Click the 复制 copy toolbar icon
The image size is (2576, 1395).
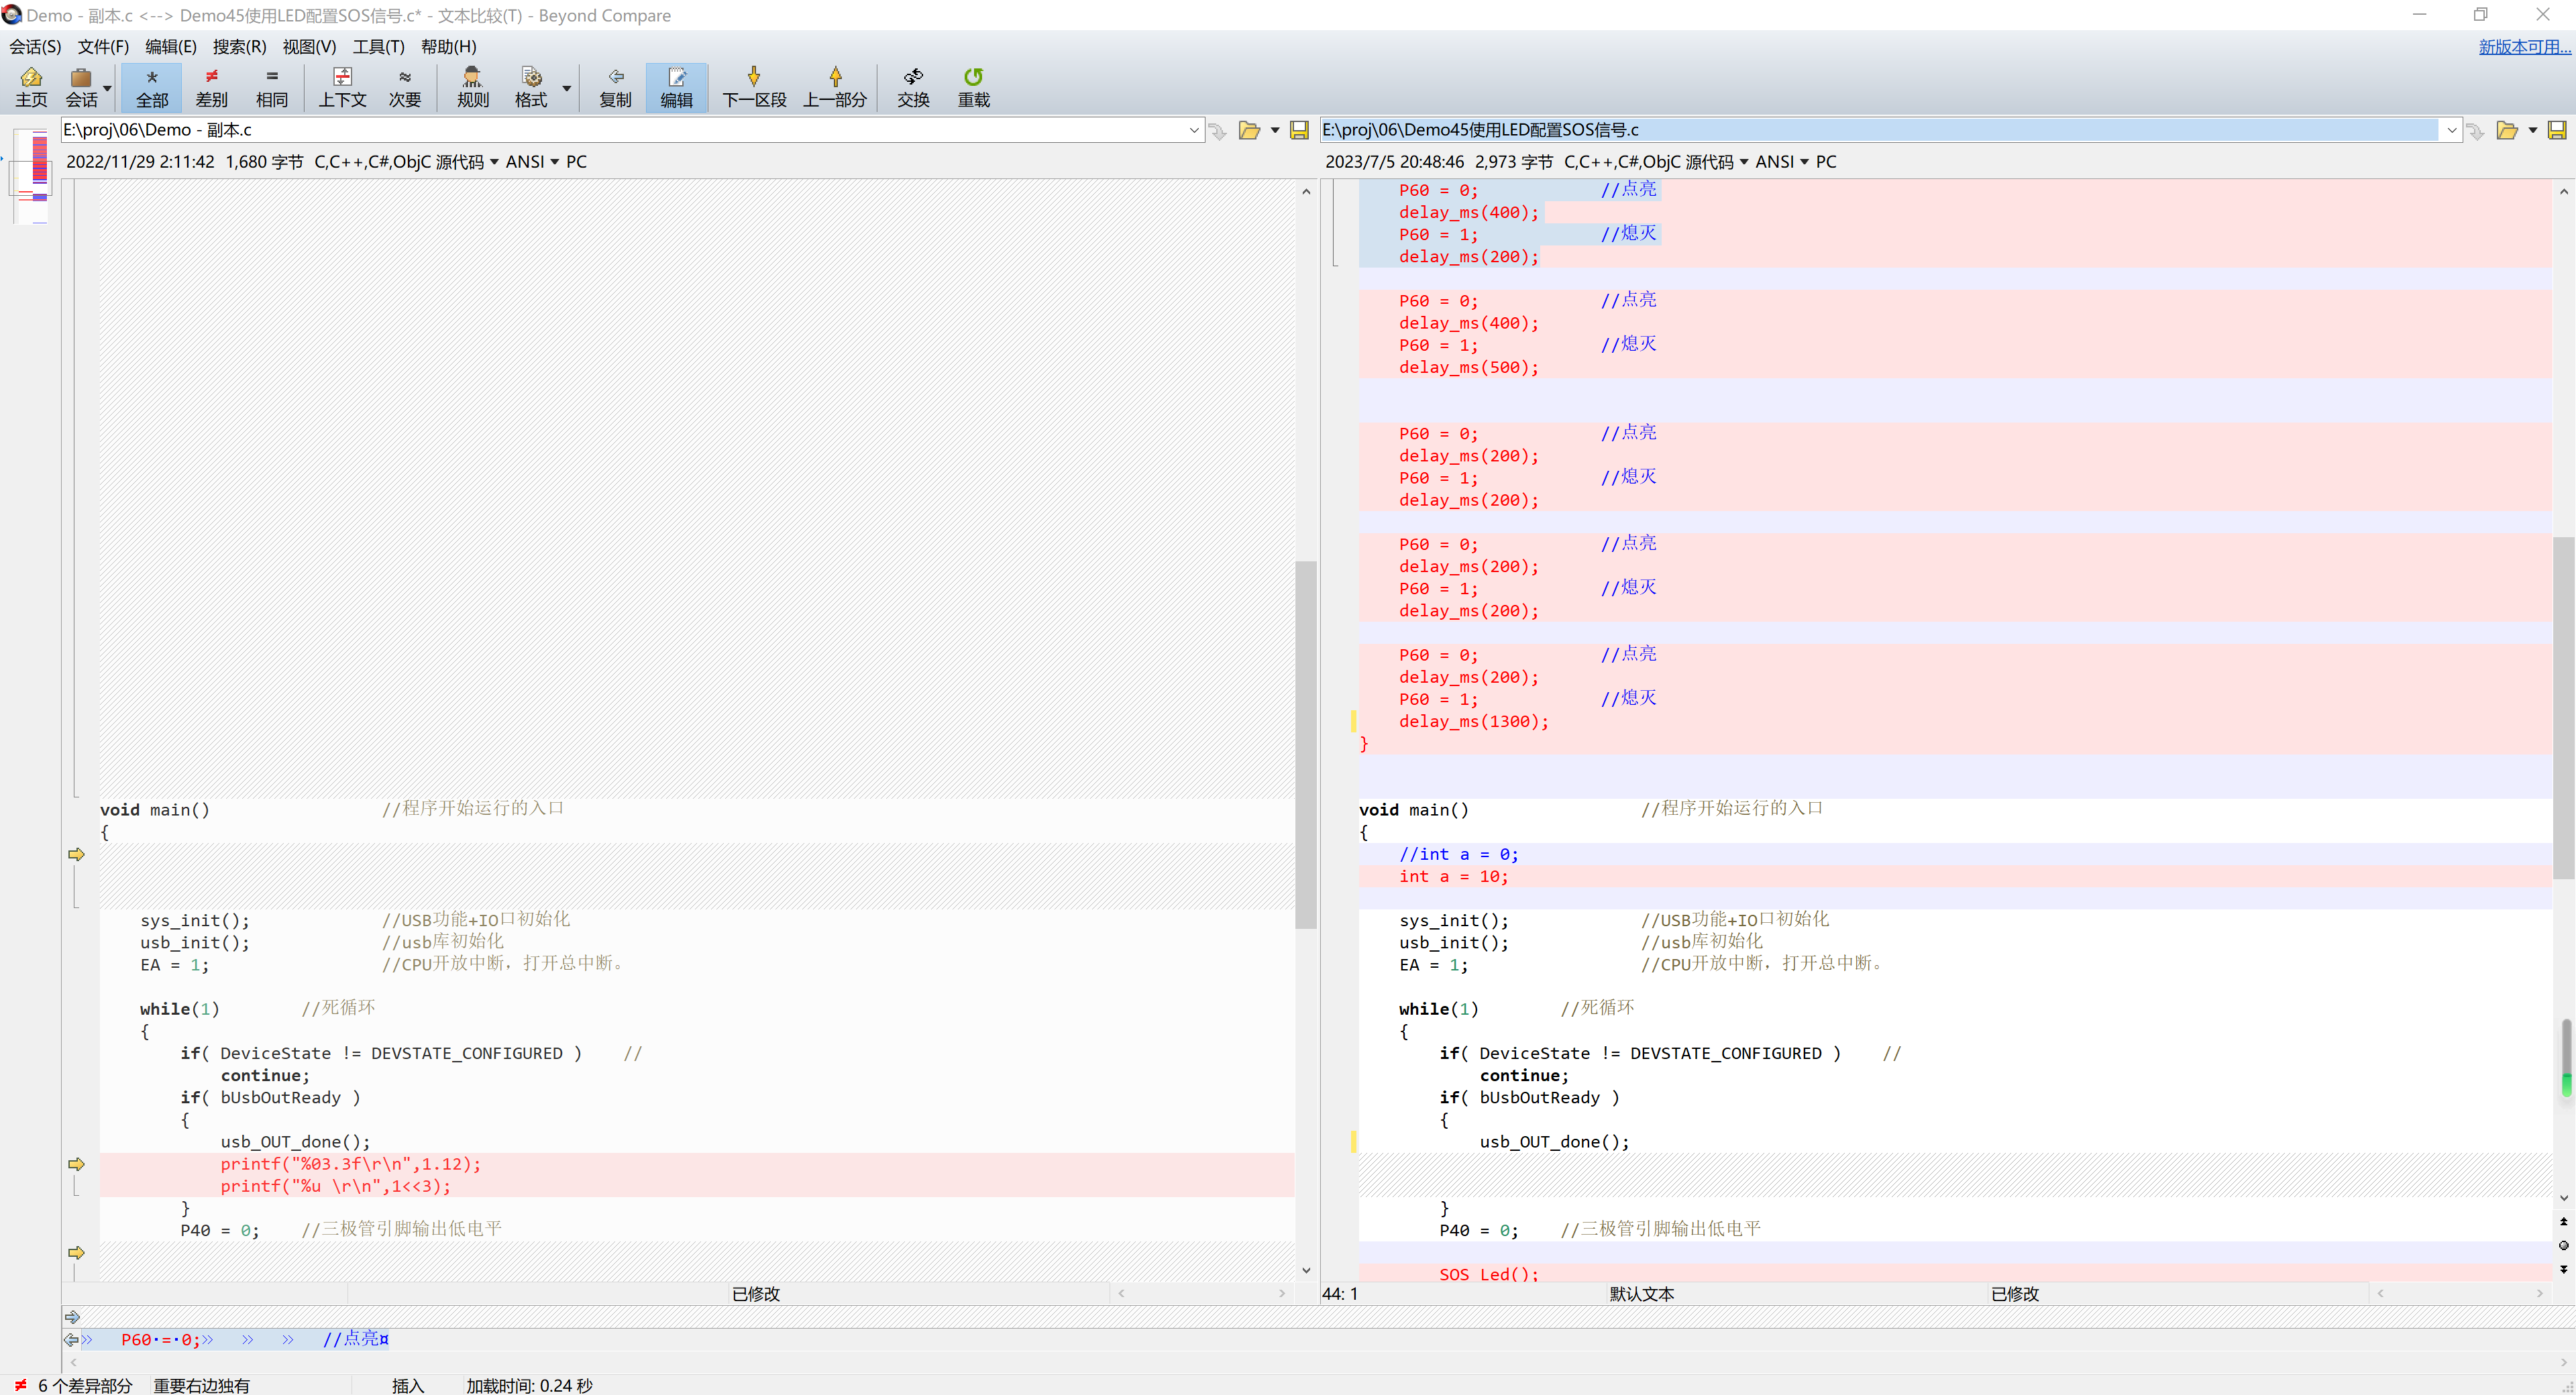pyautogui.click(x=615, y=87)
